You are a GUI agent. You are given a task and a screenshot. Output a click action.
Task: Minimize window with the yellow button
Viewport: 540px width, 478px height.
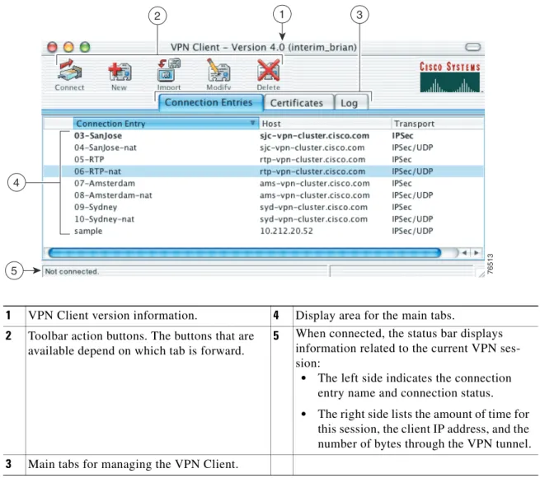tap(68, 47)
